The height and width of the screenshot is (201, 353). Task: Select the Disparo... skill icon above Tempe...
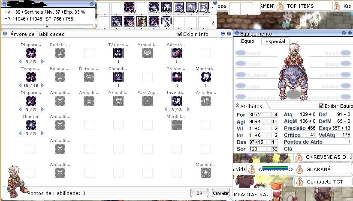[x=31, y=53]
